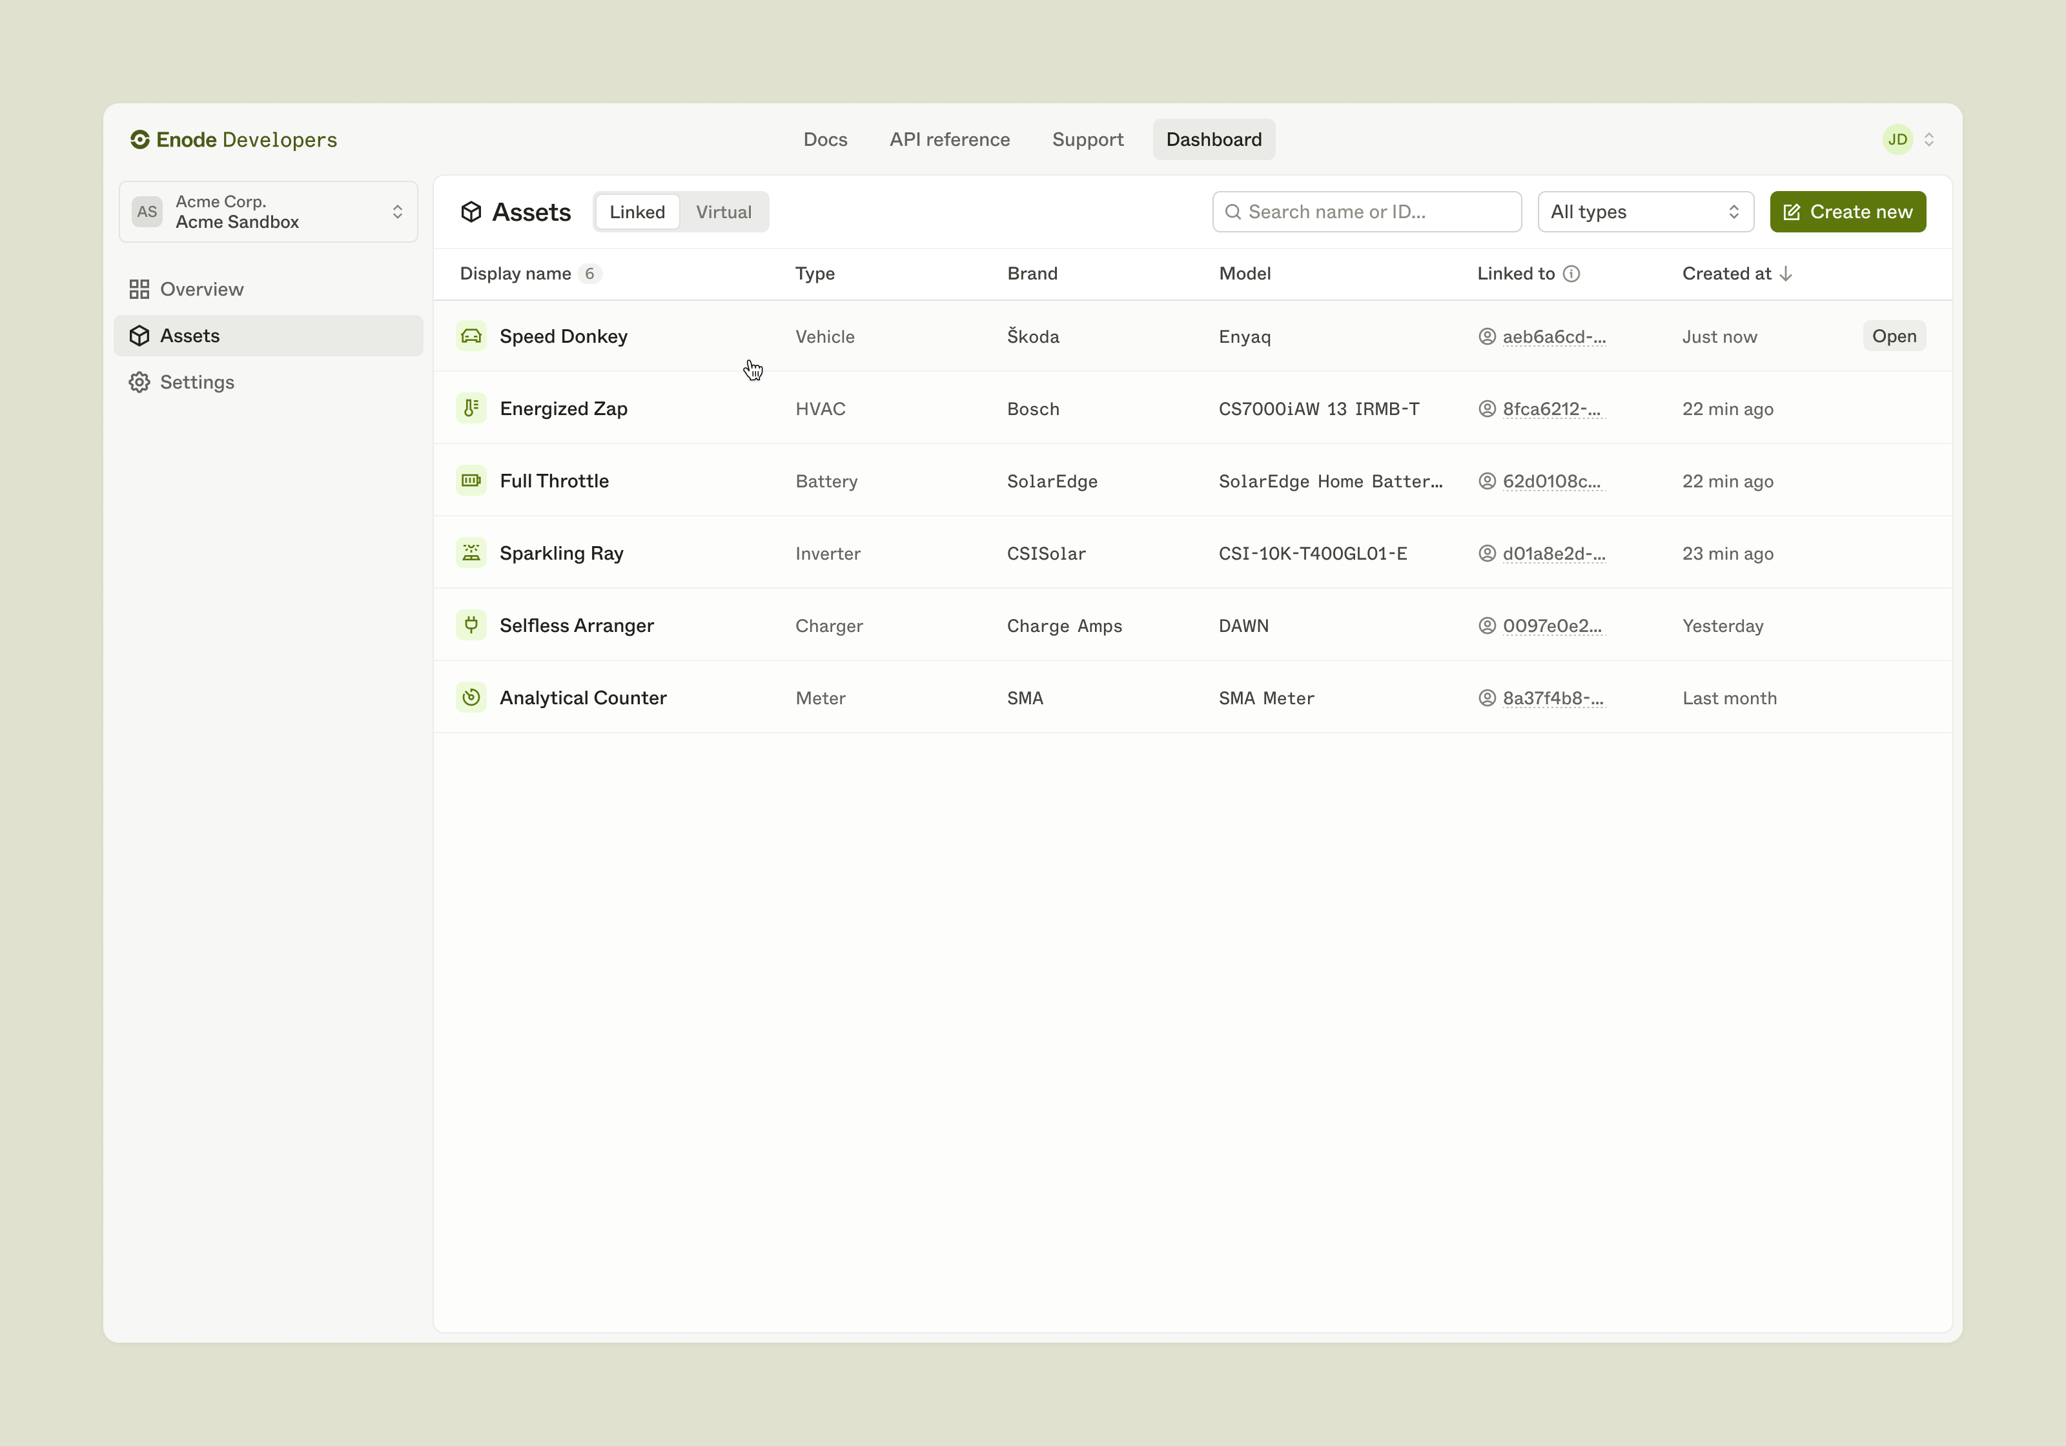Expand the Acme Sandbox workspace switcher

268,212
